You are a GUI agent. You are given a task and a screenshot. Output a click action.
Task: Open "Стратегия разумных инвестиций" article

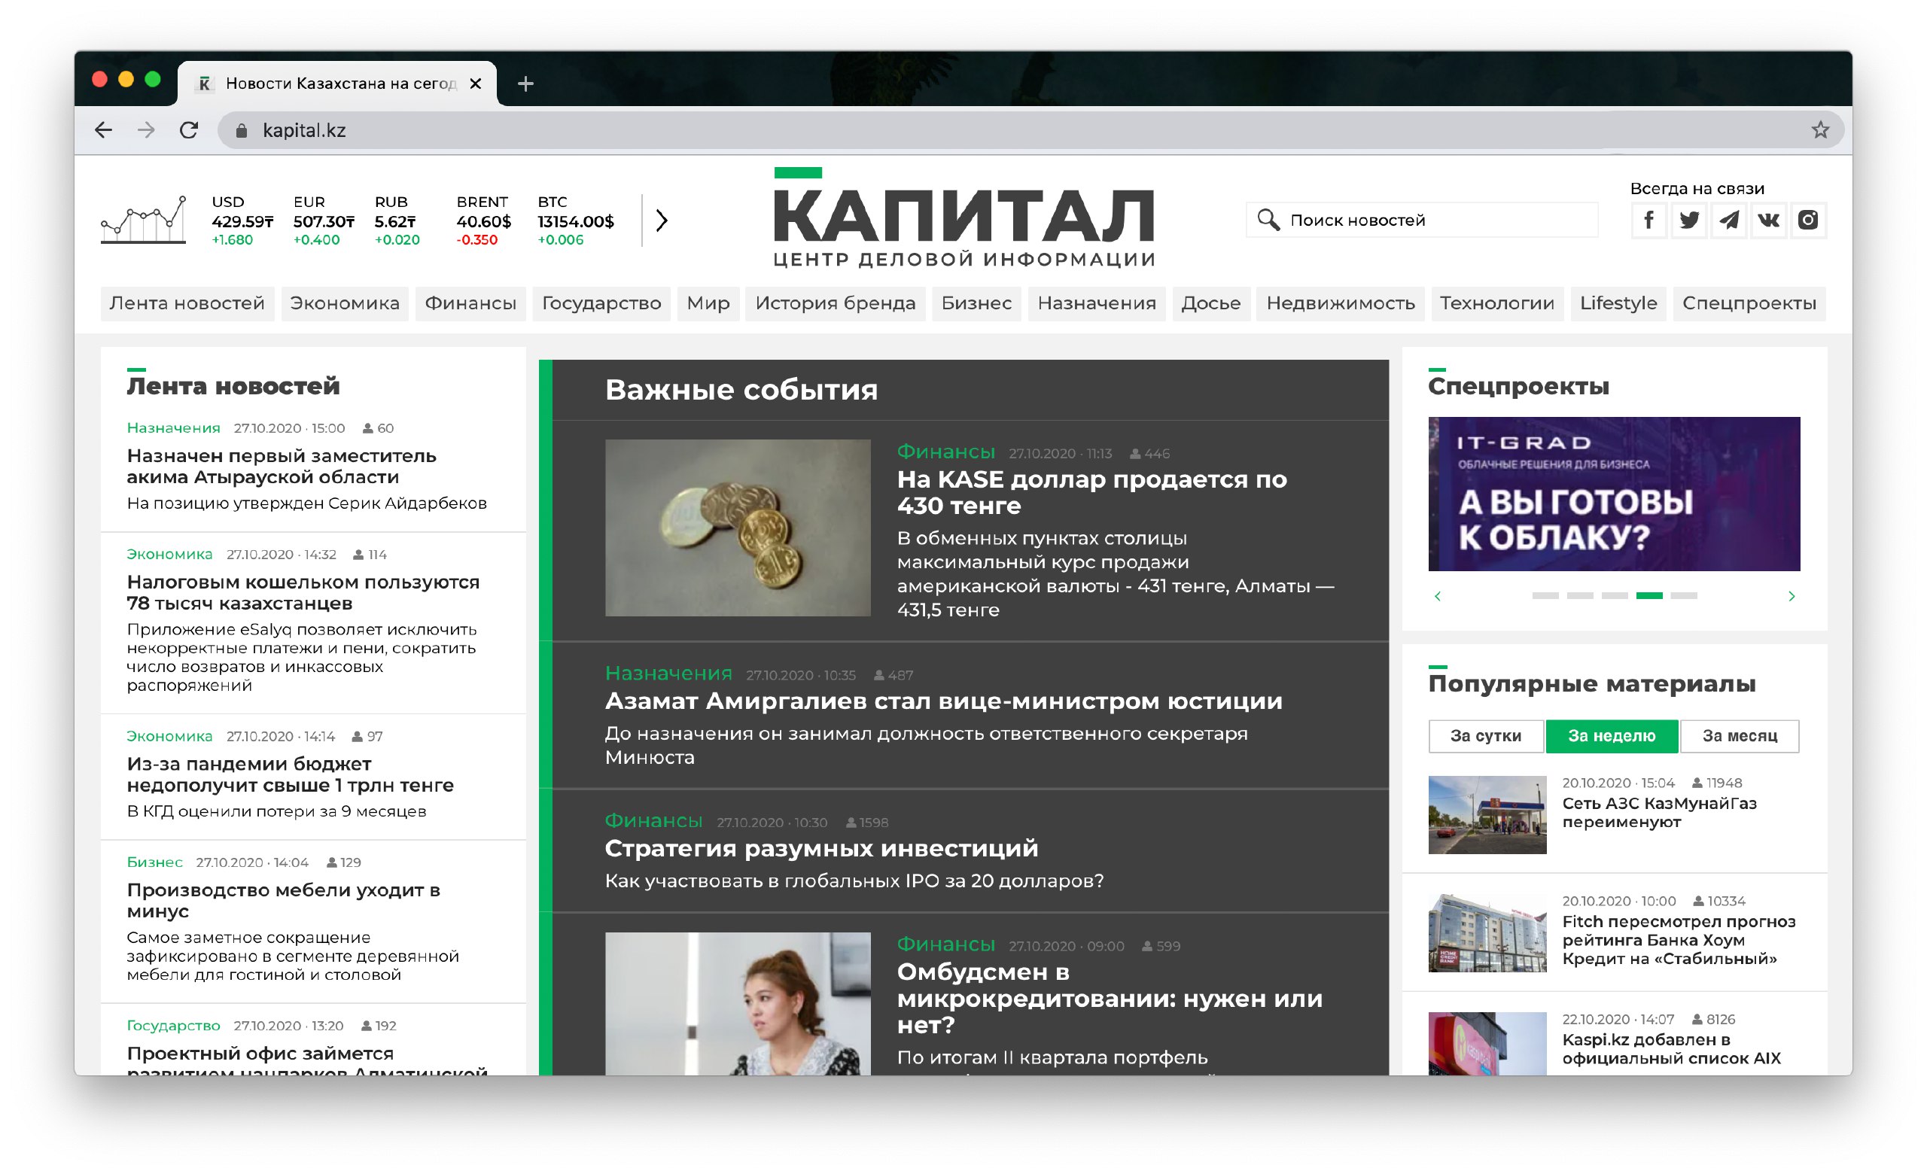pyautogui.click(x=821, y=848)
